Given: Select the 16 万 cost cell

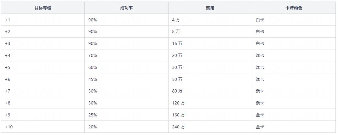Looking at the screenshot, I should point(177,43).
